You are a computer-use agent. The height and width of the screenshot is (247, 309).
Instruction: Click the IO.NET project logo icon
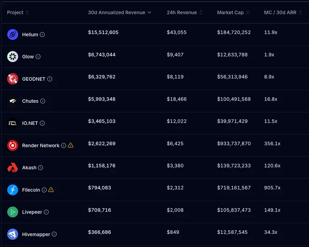click(x=13, y=123)
